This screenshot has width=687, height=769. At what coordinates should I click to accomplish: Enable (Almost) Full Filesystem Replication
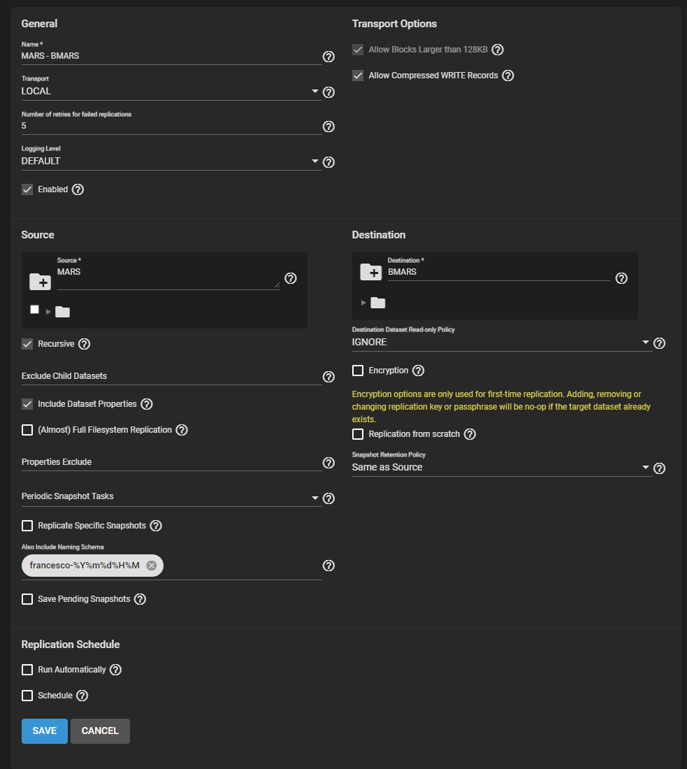(x=27, y=430)
